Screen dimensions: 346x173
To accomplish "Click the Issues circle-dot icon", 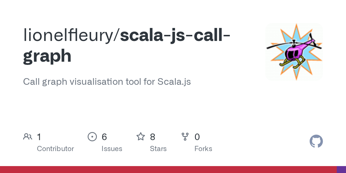I will (92, 137).
